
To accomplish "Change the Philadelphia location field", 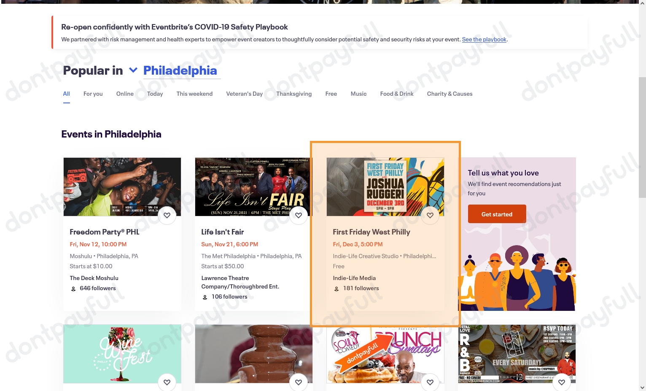I will coord(180,70).
